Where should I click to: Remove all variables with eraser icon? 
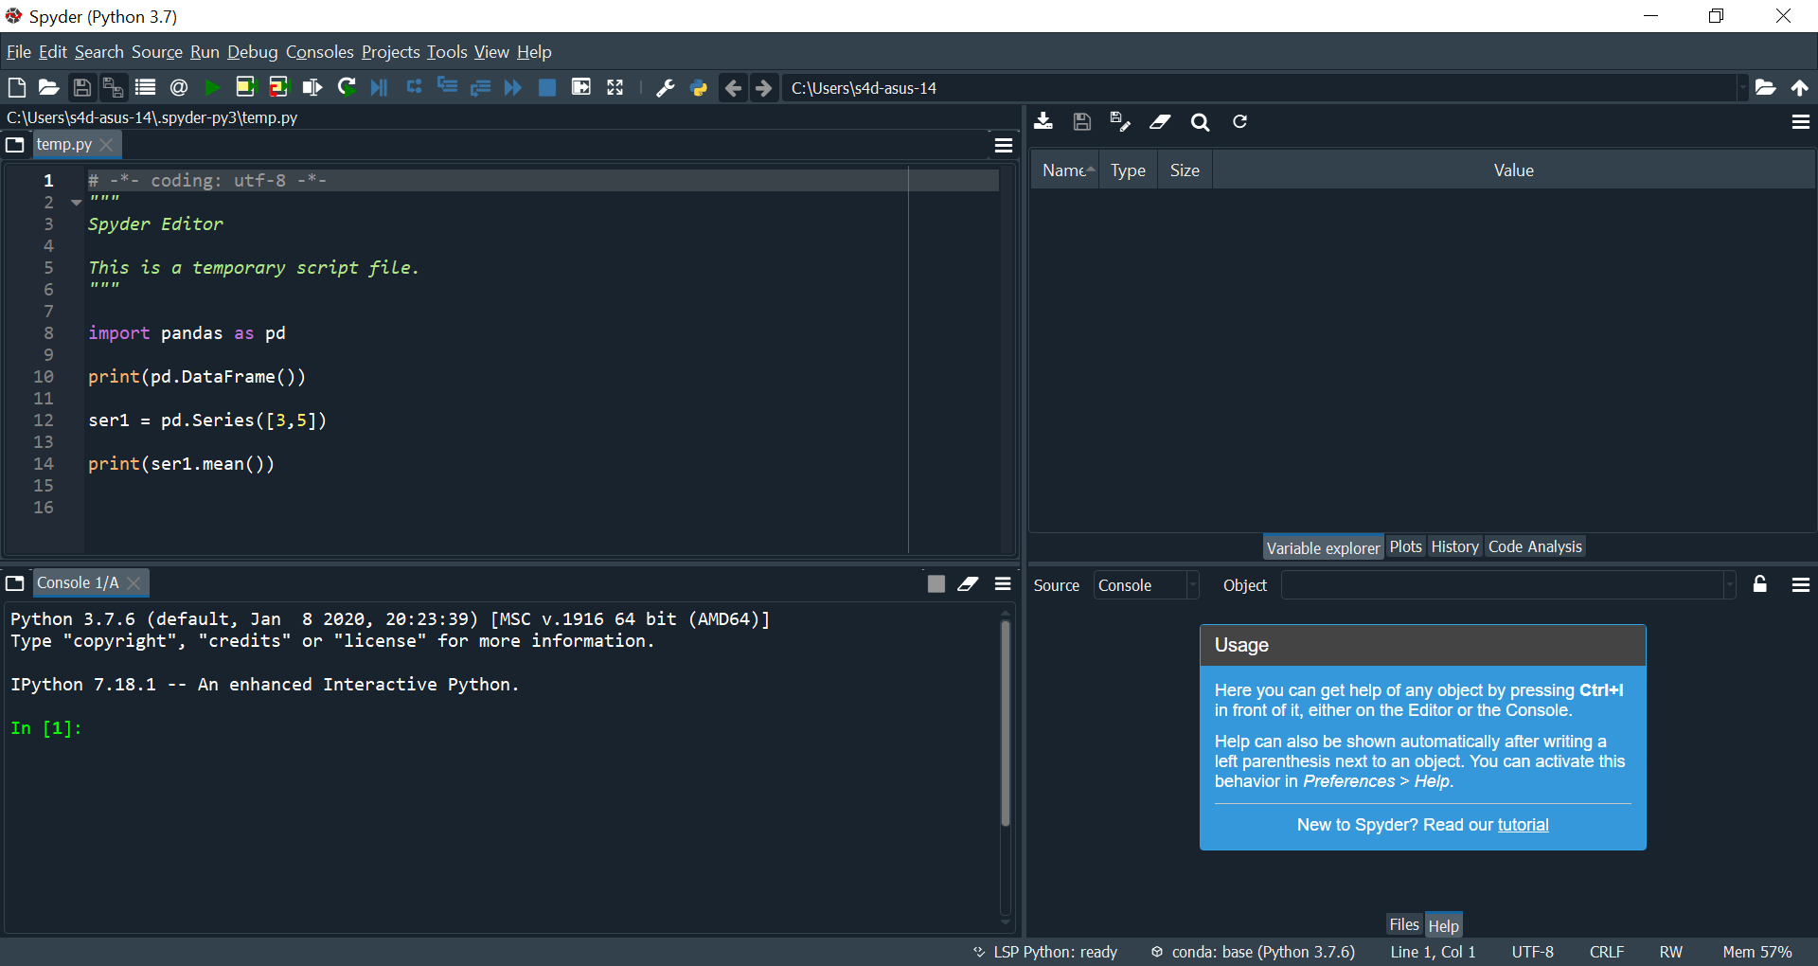(x=1160, y=121)
